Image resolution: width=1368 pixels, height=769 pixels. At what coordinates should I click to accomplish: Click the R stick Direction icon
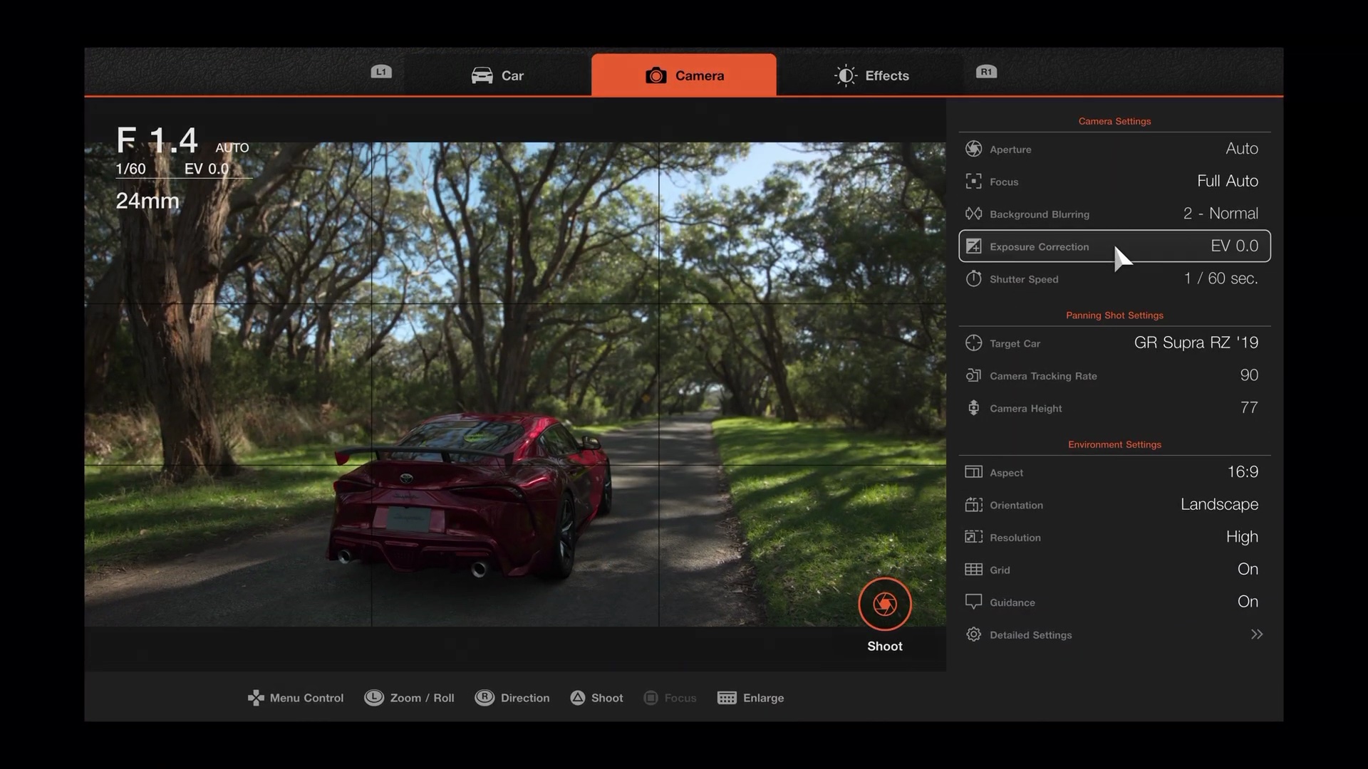click(x=484, y=698)
